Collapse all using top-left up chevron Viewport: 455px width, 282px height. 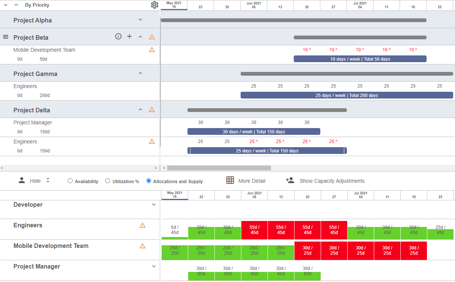point(16,5)
